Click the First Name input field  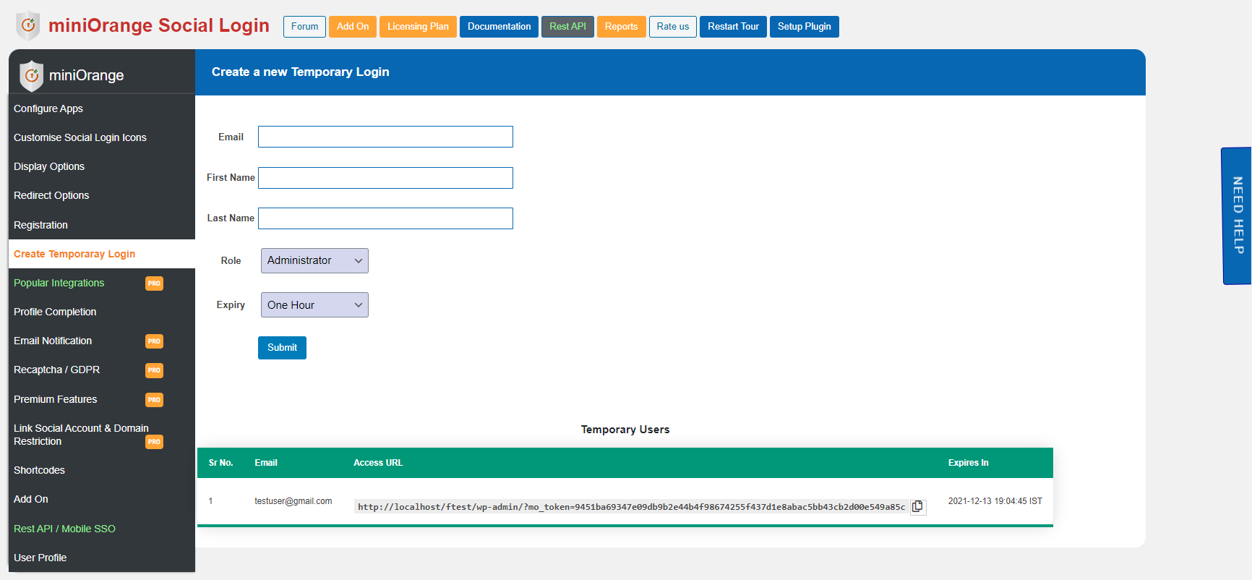(385, 178)
